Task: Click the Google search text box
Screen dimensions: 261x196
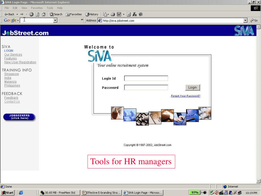Action: pos(37,20)
